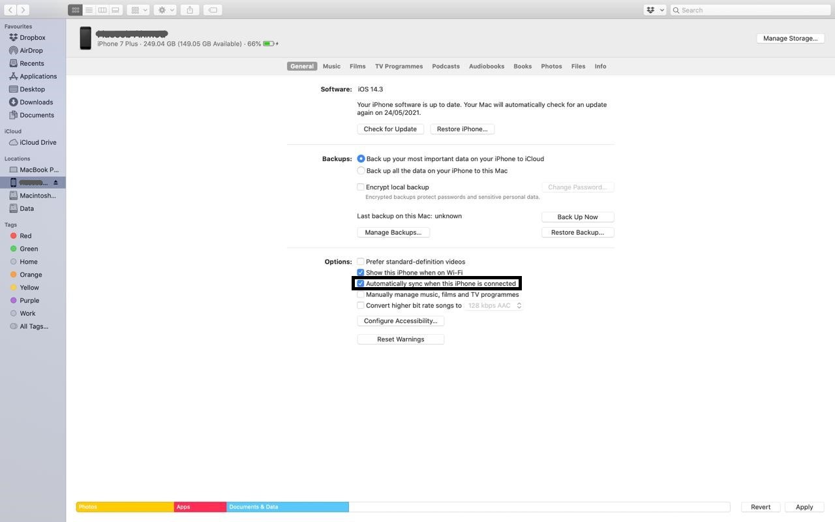This screenshot has height=522, width=835.
Task: Enable Encrypt local backup
Action: click(361, 187)
